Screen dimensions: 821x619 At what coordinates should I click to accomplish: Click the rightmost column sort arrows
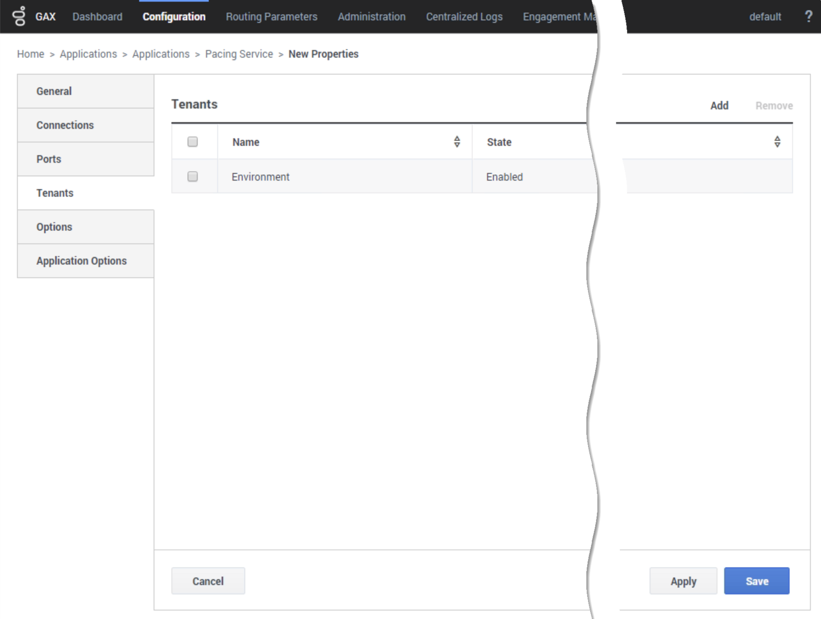pyautogui.click(x=777, y=142)
